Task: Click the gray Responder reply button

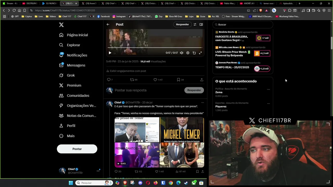Action: click(194, 90)
